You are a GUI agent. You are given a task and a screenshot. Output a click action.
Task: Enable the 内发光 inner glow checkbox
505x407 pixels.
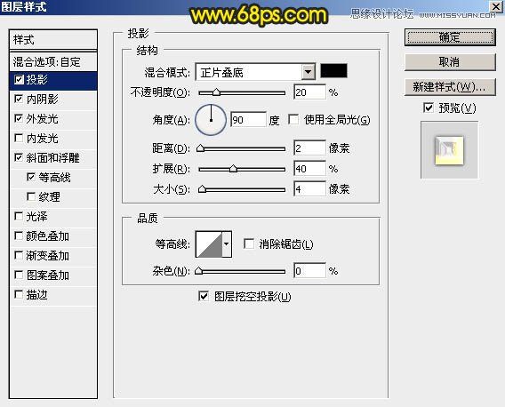(19, 138)
